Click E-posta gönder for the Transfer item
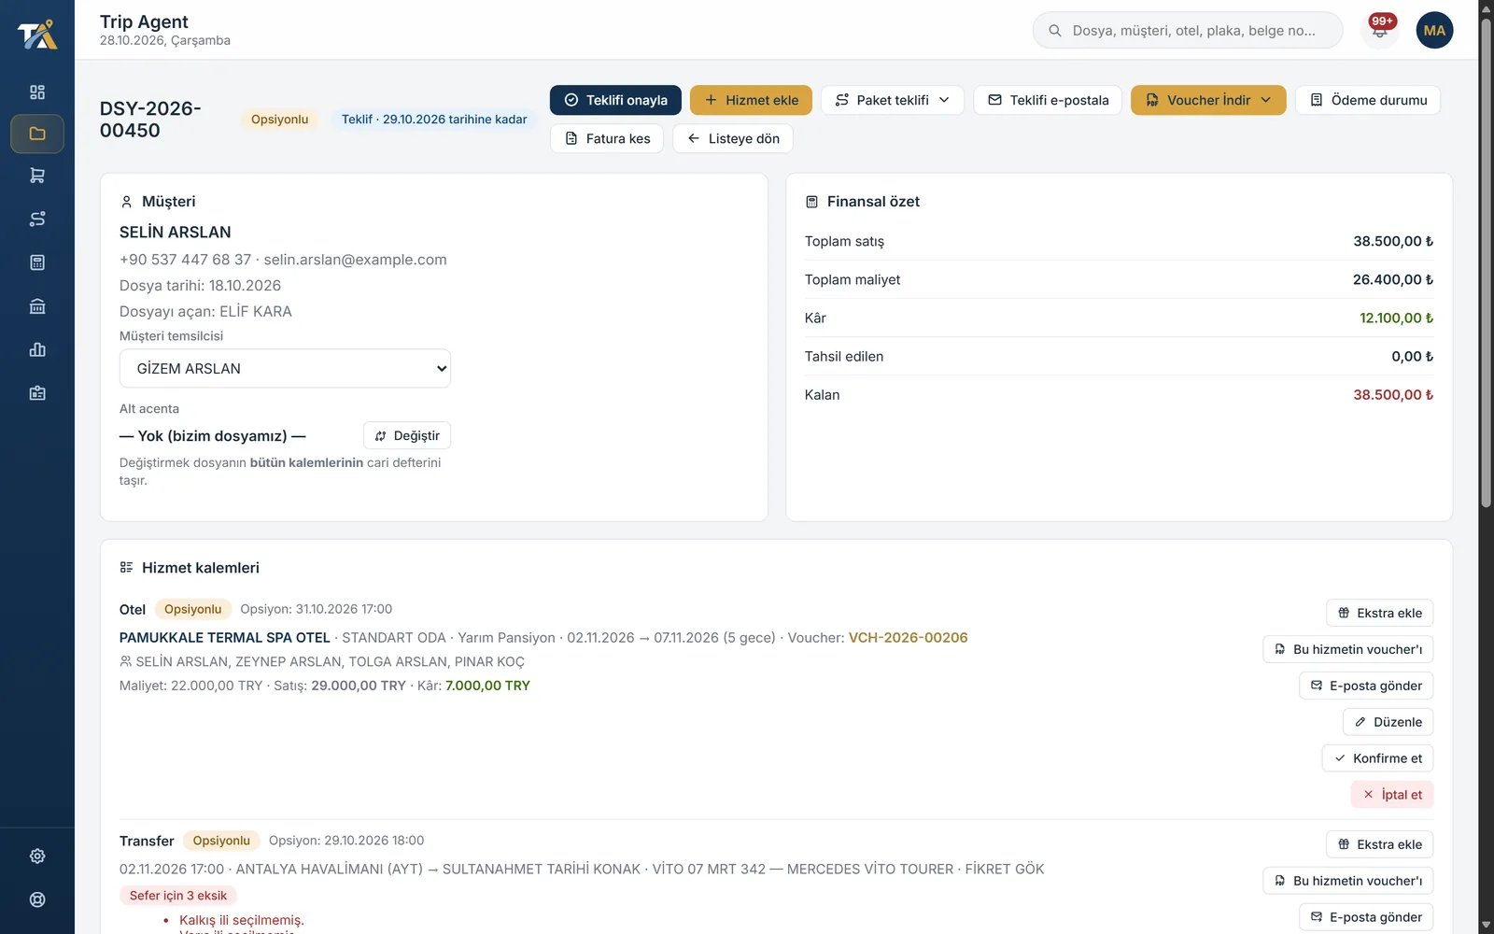Image resolution: width=1494 pixels, height=934 pixels. [x=1366, y=917]
